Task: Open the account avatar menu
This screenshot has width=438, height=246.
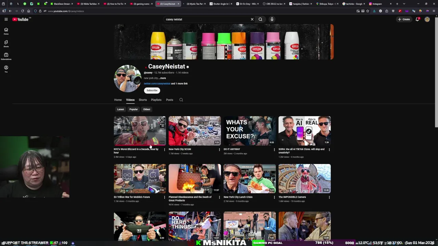Action: click(427, 19)
